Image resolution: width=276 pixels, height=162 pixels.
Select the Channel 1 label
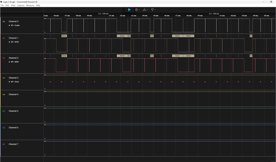13,38
